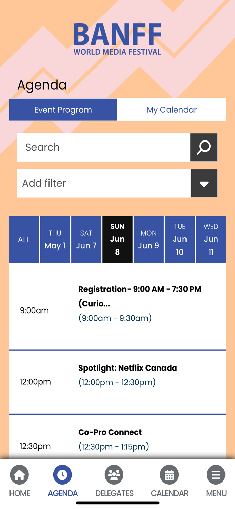
Task: Choose the SAT Jun 7 date tab
Action: pos(86,240)
